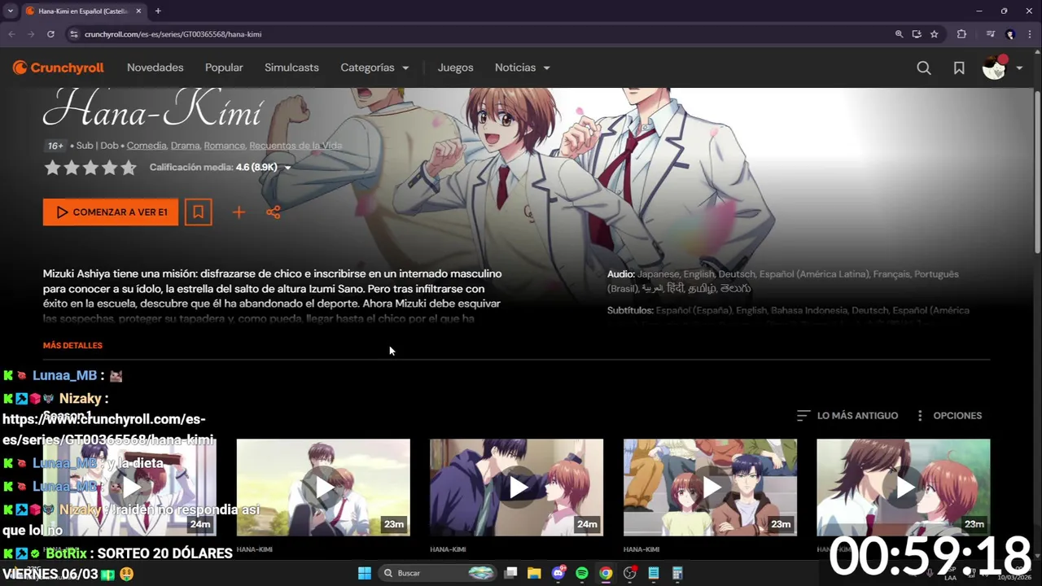Click the taskbar Buscar search box
This screenshot has width=1042, height=586.
pyautogui.click(x=438, y=573)
